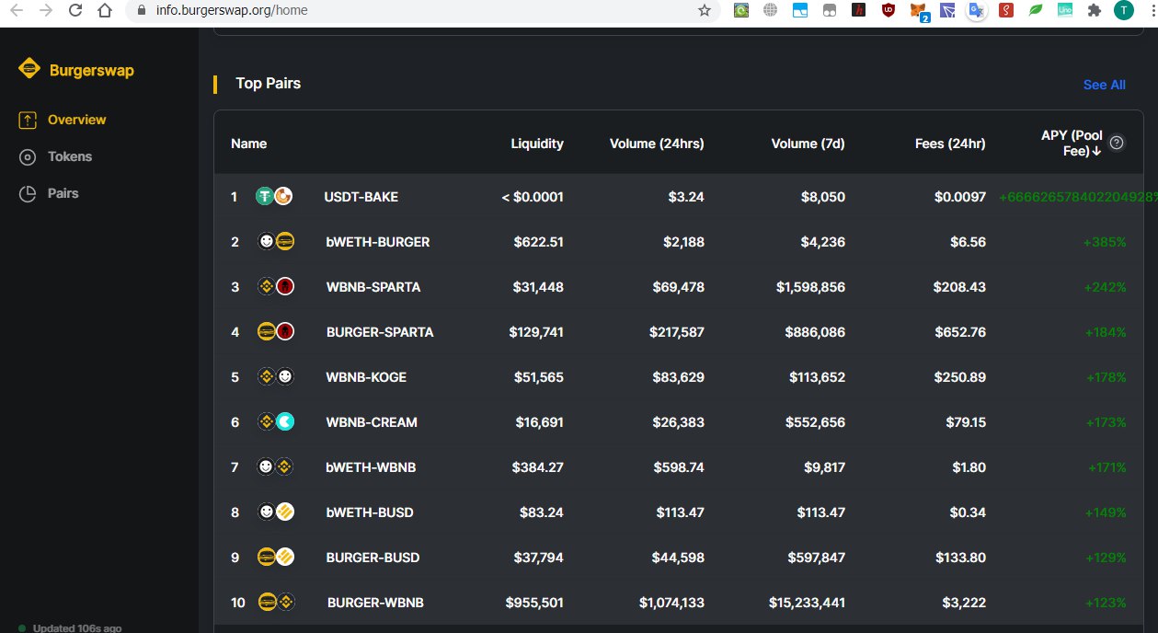Viewport: 1158px width, 633px height.
Task: Click the Top Pairs heading
Action: pyautogui.click(x=268, y=84)
